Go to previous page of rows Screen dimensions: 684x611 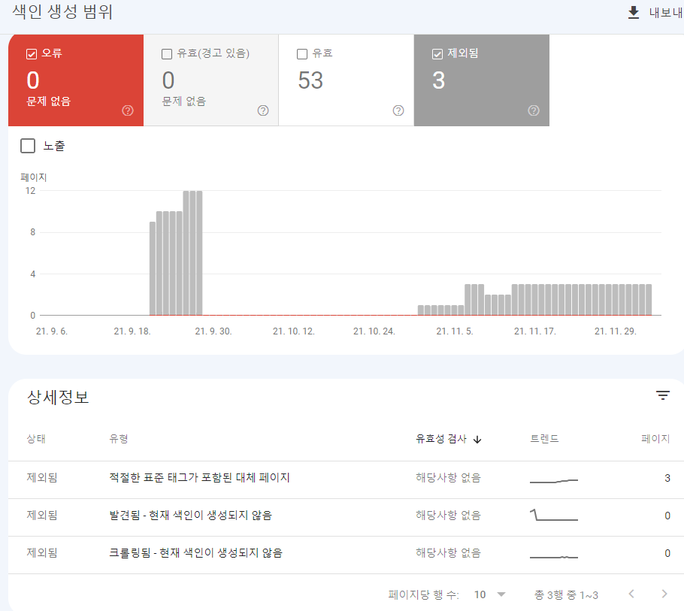tap(631, 594)
